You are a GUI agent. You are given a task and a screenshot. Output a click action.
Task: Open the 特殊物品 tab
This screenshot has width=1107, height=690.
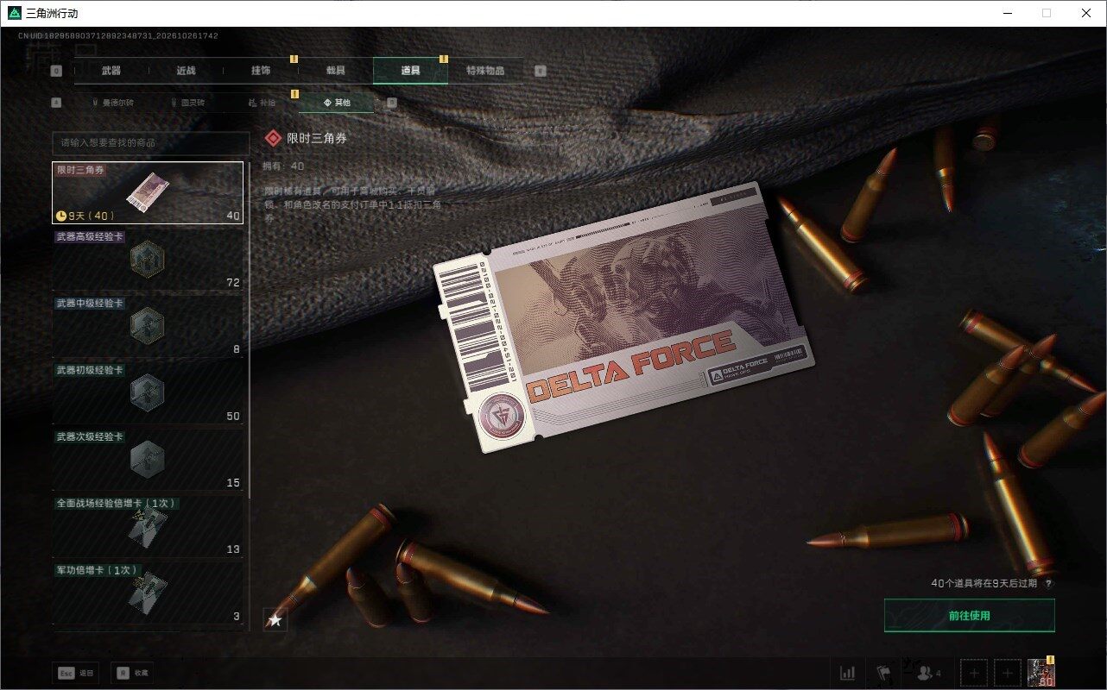(x=485, y=71)
